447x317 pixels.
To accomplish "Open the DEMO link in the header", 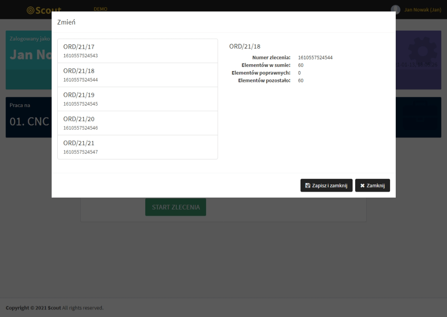I will tap(100, 9).
